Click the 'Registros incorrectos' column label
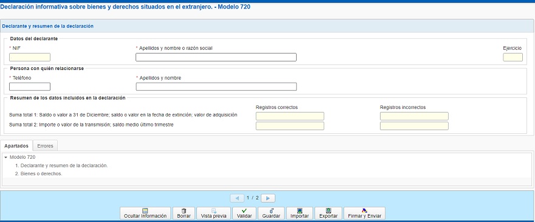535x222 pixels. 403,107
